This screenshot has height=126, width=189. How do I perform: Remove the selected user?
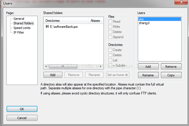coord(171,67)
